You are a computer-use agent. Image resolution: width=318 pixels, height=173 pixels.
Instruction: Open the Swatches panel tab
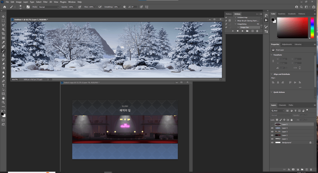pyautogui.click(x=282, y=14)
